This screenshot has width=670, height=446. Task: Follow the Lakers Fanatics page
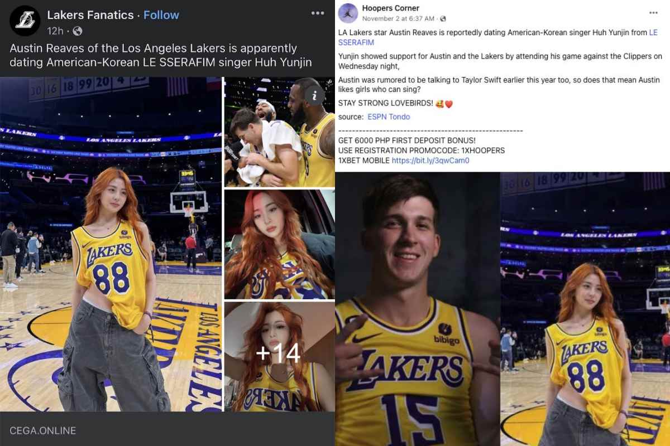161,15
